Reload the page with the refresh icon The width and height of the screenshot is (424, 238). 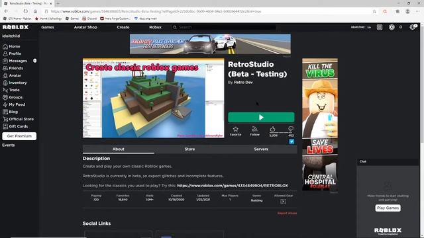[25, 11]
